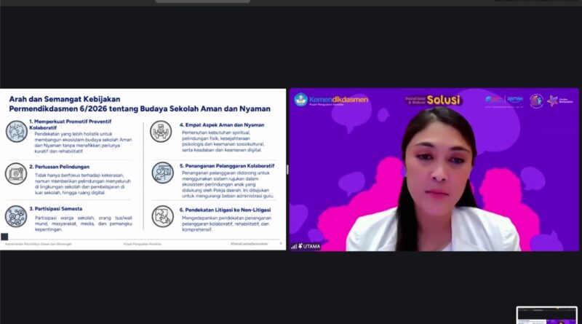Click the icon beside Penanganan Pelanggaran Kolaboratif
The width and height of the screenshot is (582, 324).
161,173
